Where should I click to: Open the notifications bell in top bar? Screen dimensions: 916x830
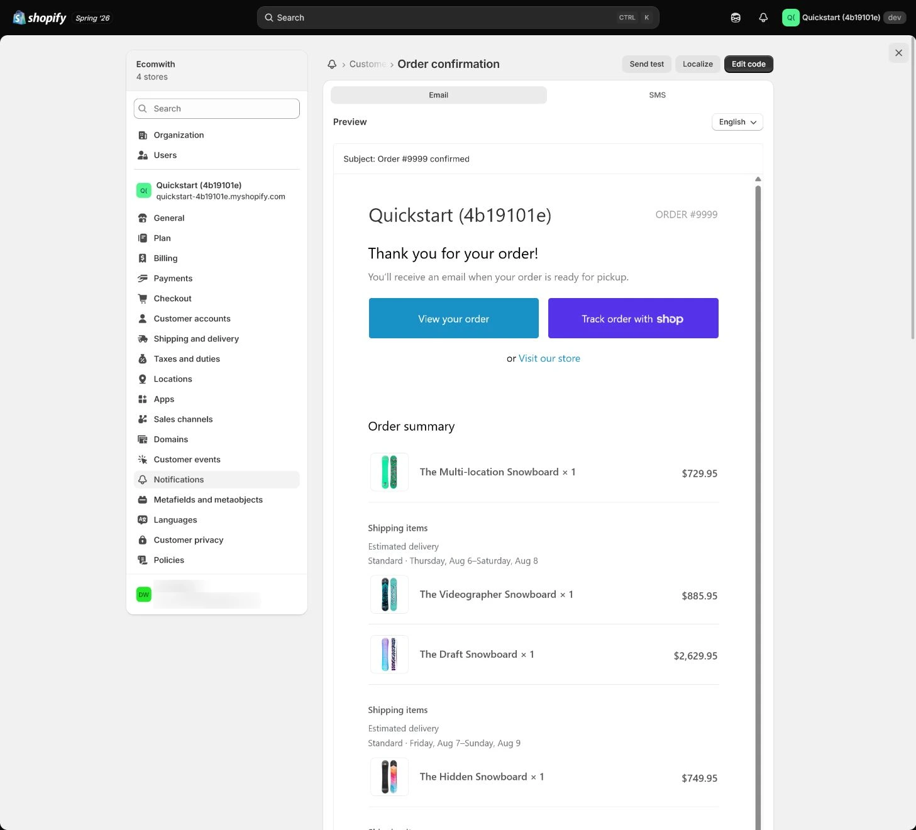click(x=763, y=18)
